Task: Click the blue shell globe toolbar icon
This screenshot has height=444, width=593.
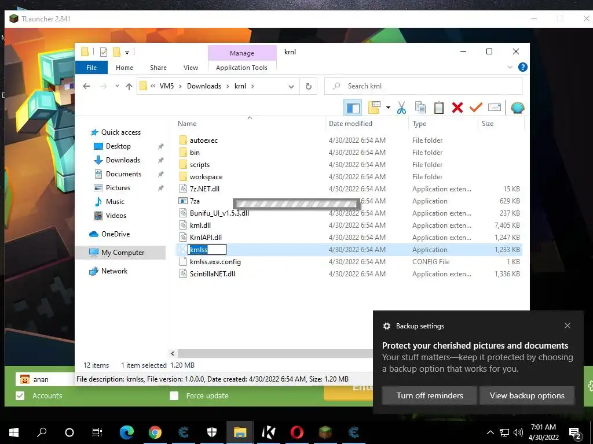Action: click(517, 108)
